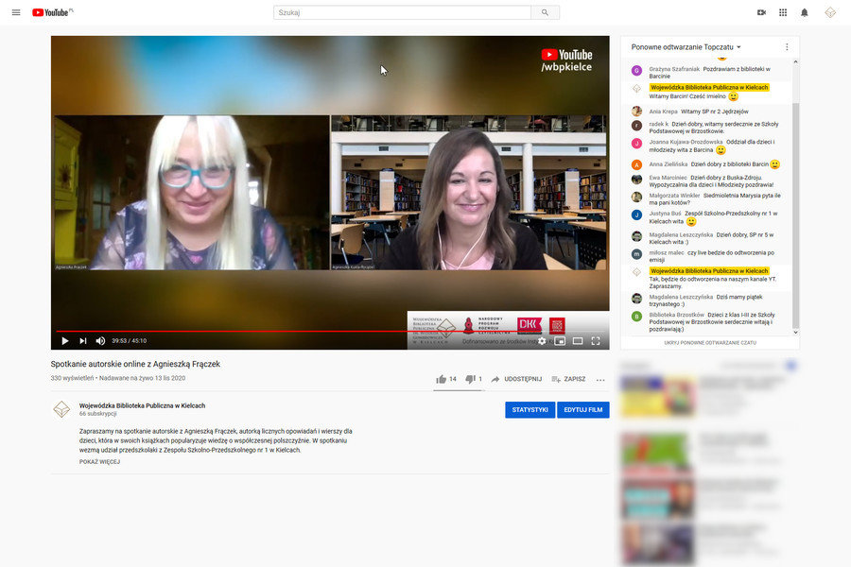Click inside the 'Szukaj' search field

click(402, 12)
